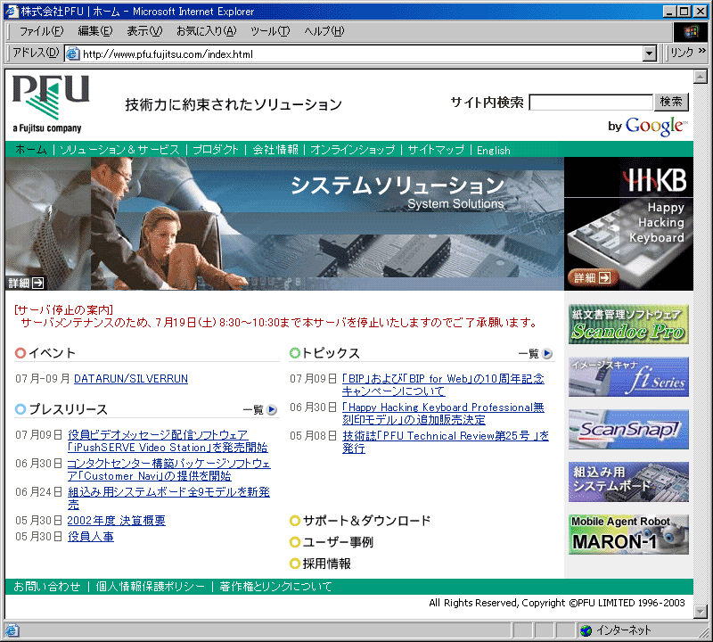This screenshot has width=713, height=642.
Task: Click the scrollbar down arrow
Action: (x=701, y=612)
